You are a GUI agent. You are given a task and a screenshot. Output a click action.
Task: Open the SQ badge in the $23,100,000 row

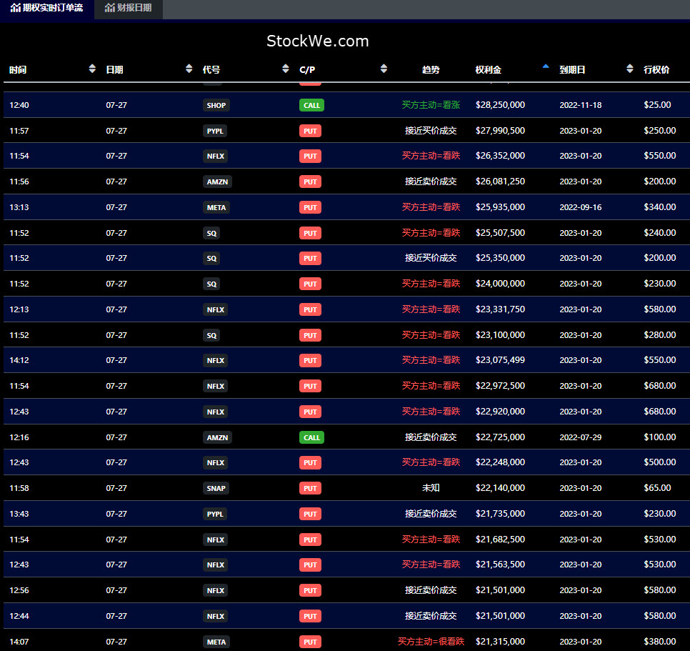[x=211, y=335]
